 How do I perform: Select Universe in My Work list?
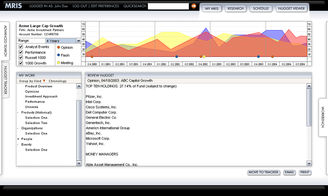point(32,107)
